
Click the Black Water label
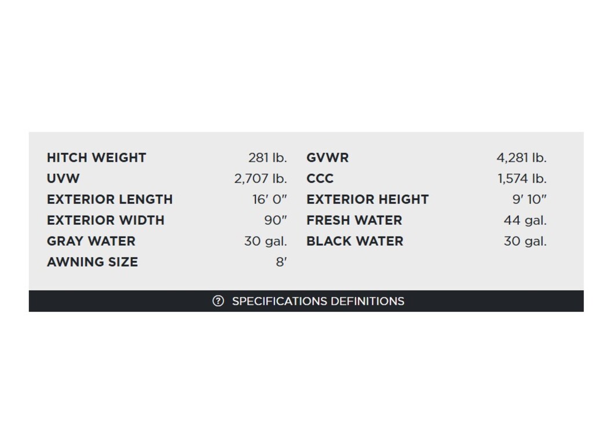point(354,241)
